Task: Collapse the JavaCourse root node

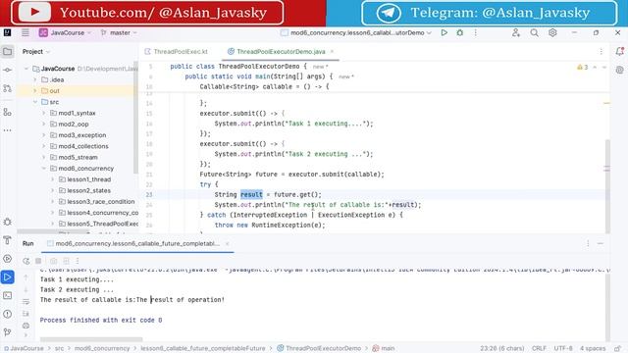Action: pos(26,69)
